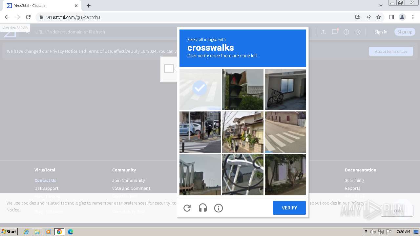Open the Searching documentation link
This screenshot has width=420, height=236.
354,180
